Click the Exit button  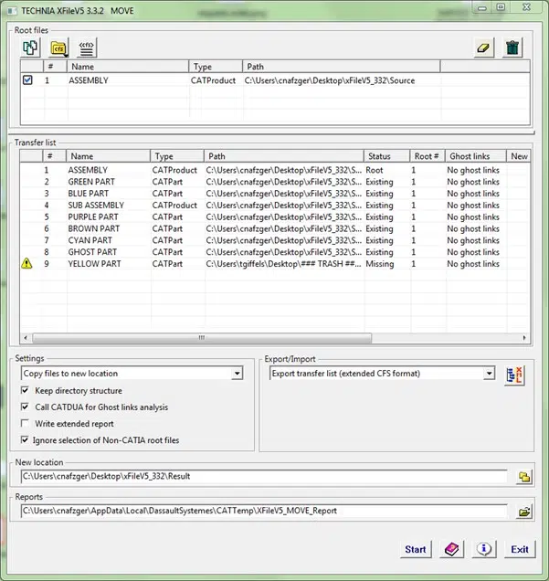520,549
